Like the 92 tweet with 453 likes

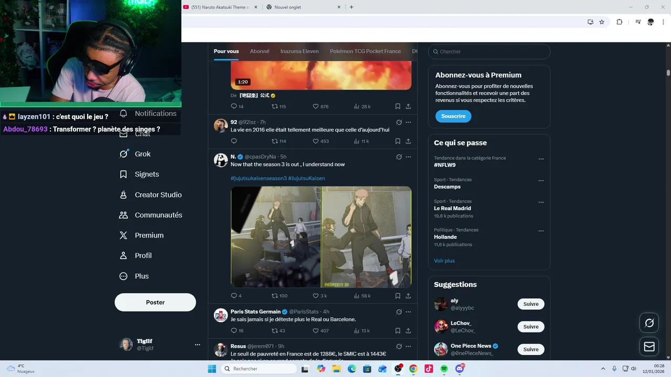321,141
